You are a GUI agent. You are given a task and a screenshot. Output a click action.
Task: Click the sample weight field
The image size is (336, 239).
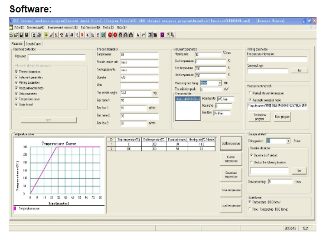[x=136, y=93]
